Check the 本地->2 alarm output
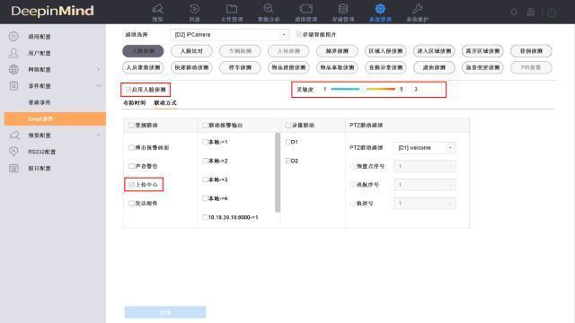Viewport: 575px width, 323px height. (205, 161)
